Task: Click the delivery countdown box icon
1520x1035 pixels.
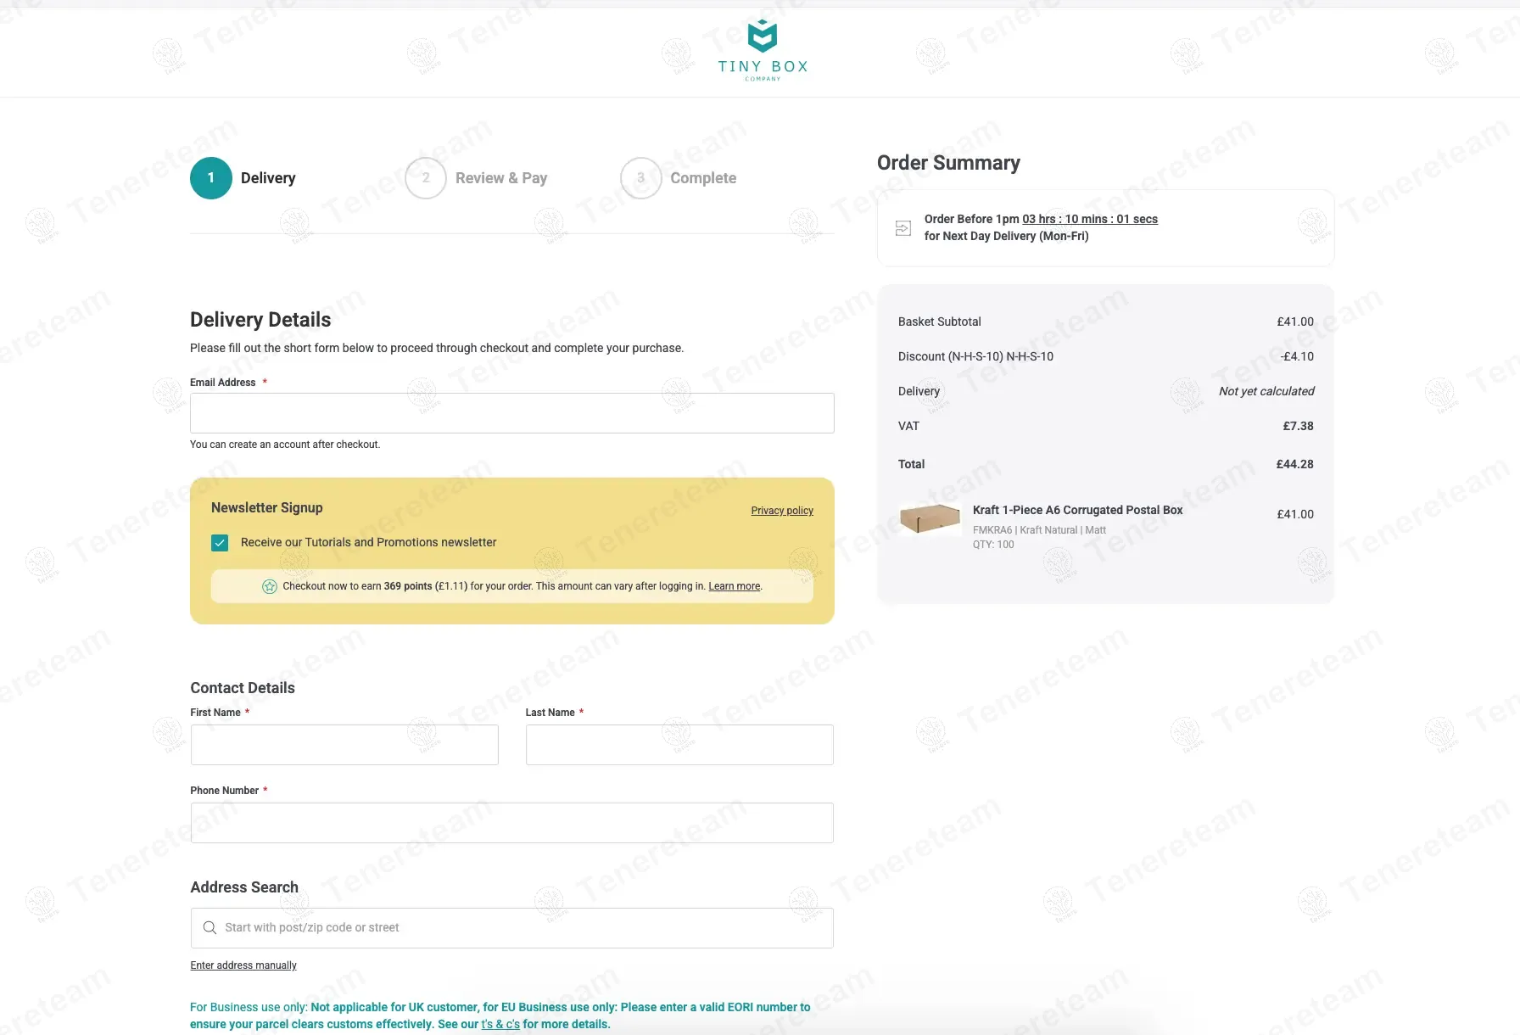Action: [x=903, y=227]
